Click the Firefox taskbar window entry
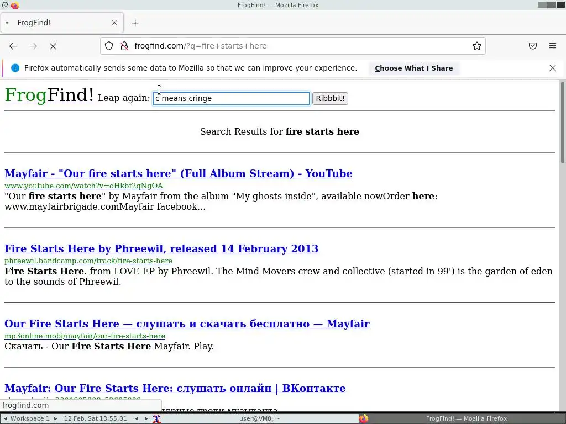 tap(462, 418)
